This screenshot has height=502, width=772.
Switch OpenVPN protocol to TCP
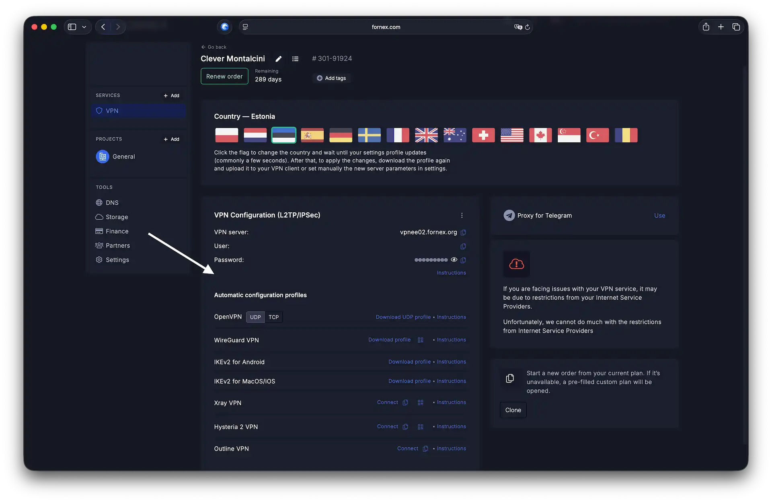point(274,317)
